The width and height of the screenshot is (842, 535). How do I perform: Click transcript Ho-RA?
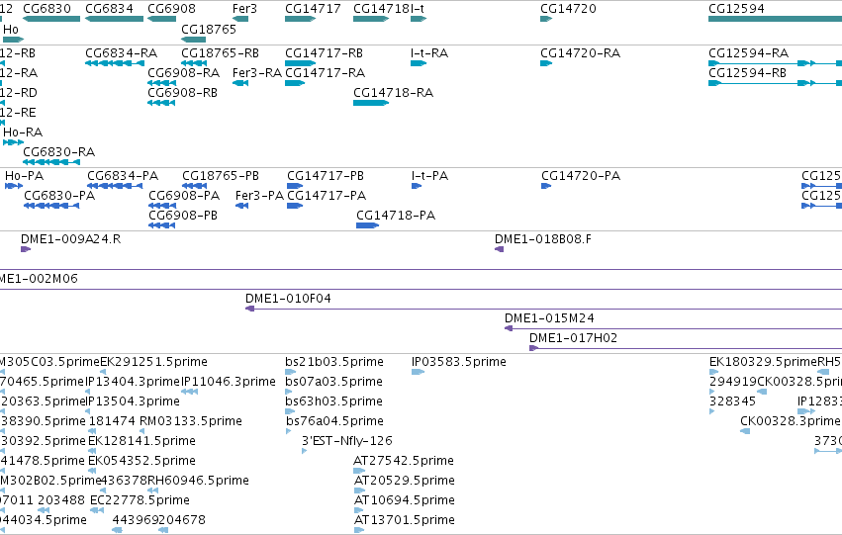point(14,142)
